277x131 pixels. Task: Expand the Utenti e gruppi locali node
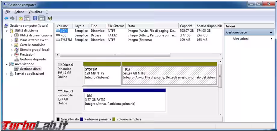click(x=12, y=50)
